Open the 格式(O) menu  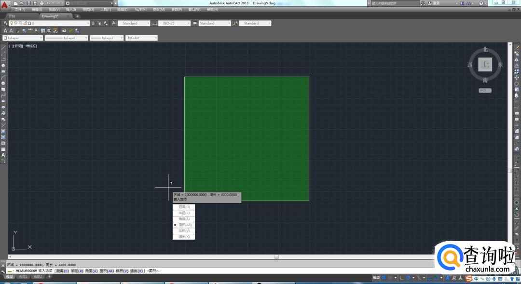(88, 9)
